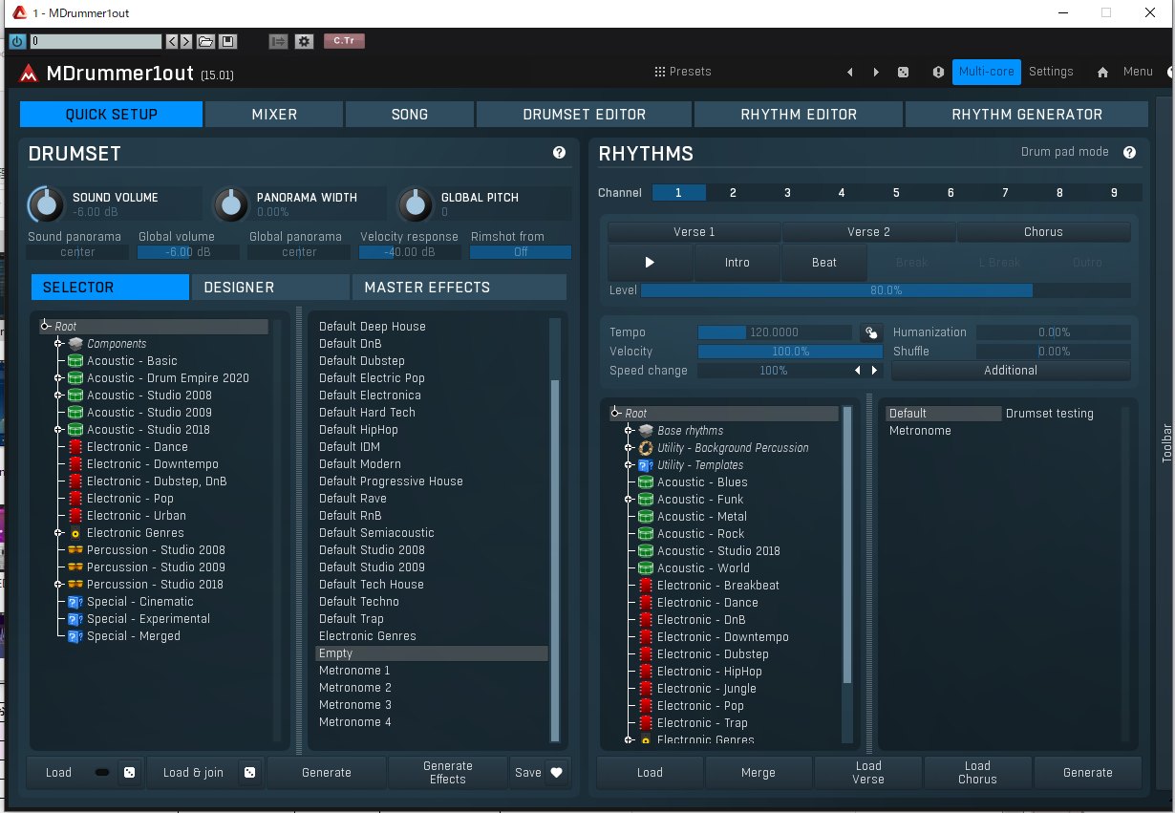Toggle the C.Tr button
The width and height of the screenshot is (1175, 813).
click(344, 41)
